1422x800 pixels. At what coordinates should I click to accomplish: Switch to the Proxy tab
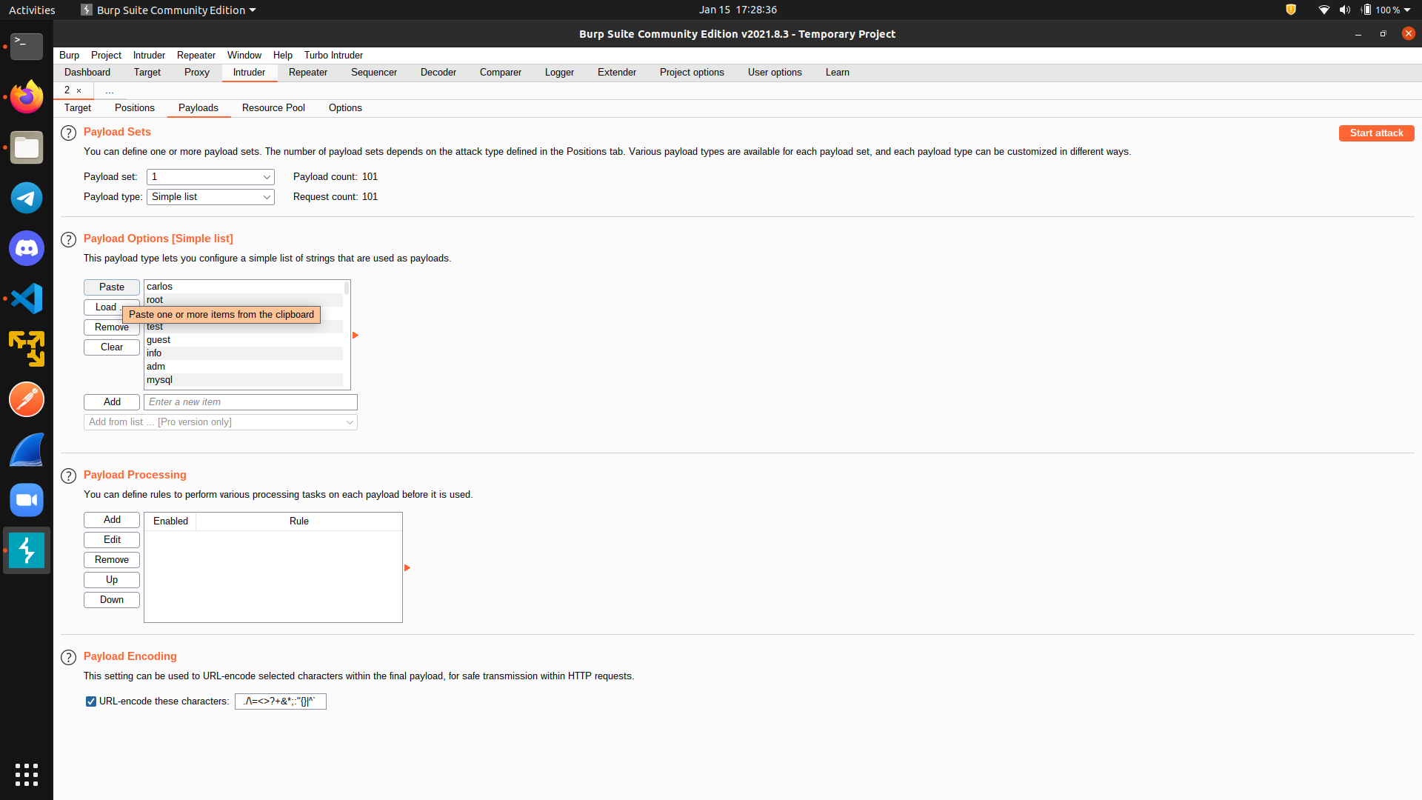point(197,73)
